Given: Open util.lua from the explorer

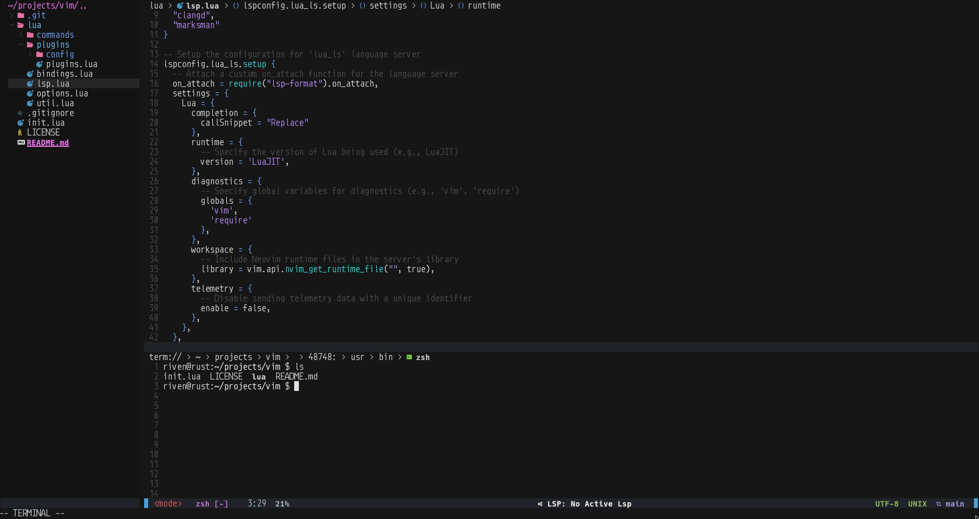Looking at the screenshot, I should click(55, 103).
